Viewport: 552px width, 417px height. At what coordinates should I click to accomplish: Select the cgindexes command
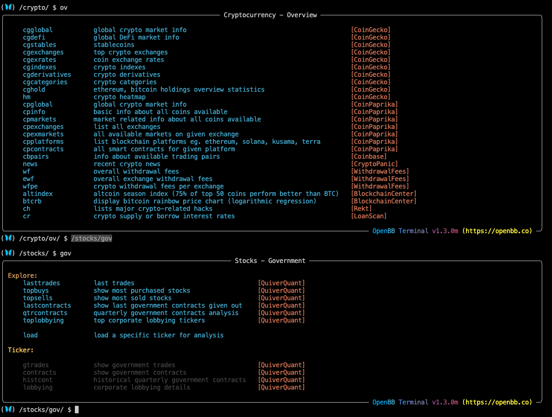coord(40,67)
